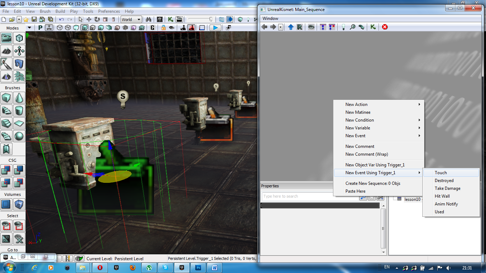The height and width of the screenshot is (273, 486).
Task: Toggle Lit view mode in viewport toolbar
Action: point(84,28)
